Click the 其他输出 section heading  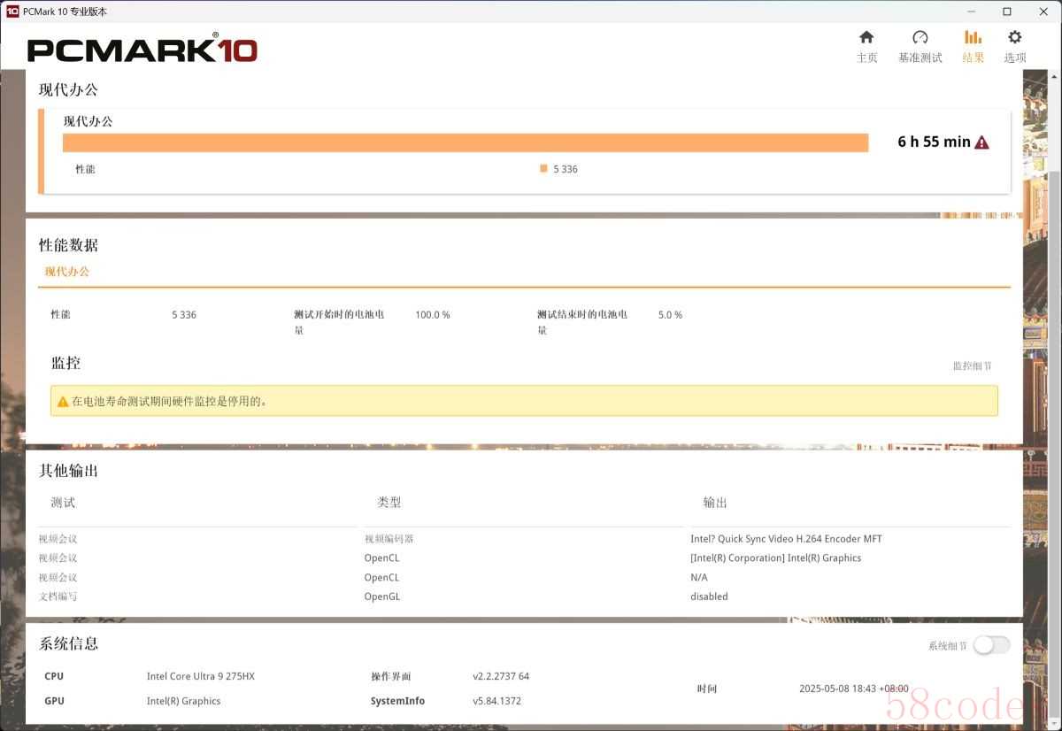point(68,470)
